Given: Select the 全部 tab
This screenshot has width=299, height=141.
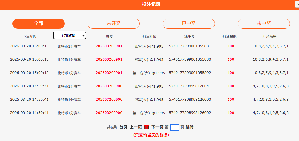Looking at the screenshot, I should pos(39,23).
